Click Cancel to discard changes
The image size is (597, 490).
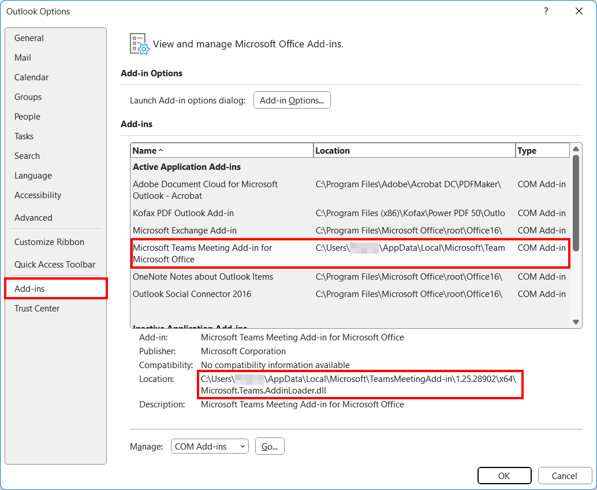[x=564, y=476]
